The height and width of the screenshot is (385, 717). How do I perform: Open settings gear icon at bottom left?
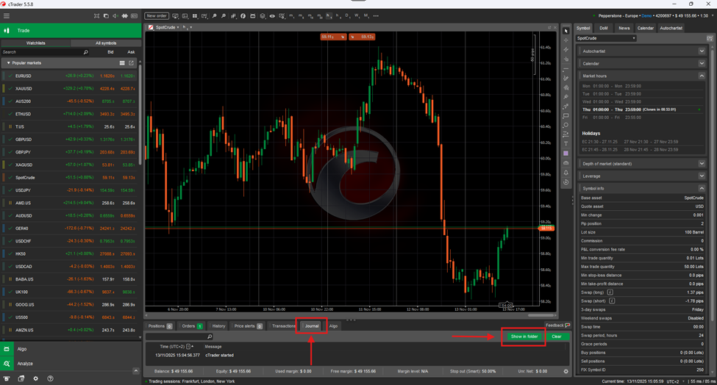pos(35,379)
